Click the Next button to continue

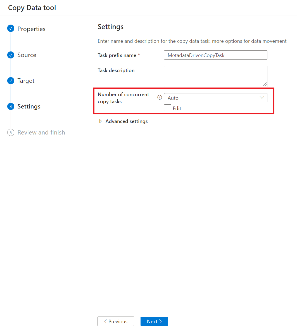point(154,321)
